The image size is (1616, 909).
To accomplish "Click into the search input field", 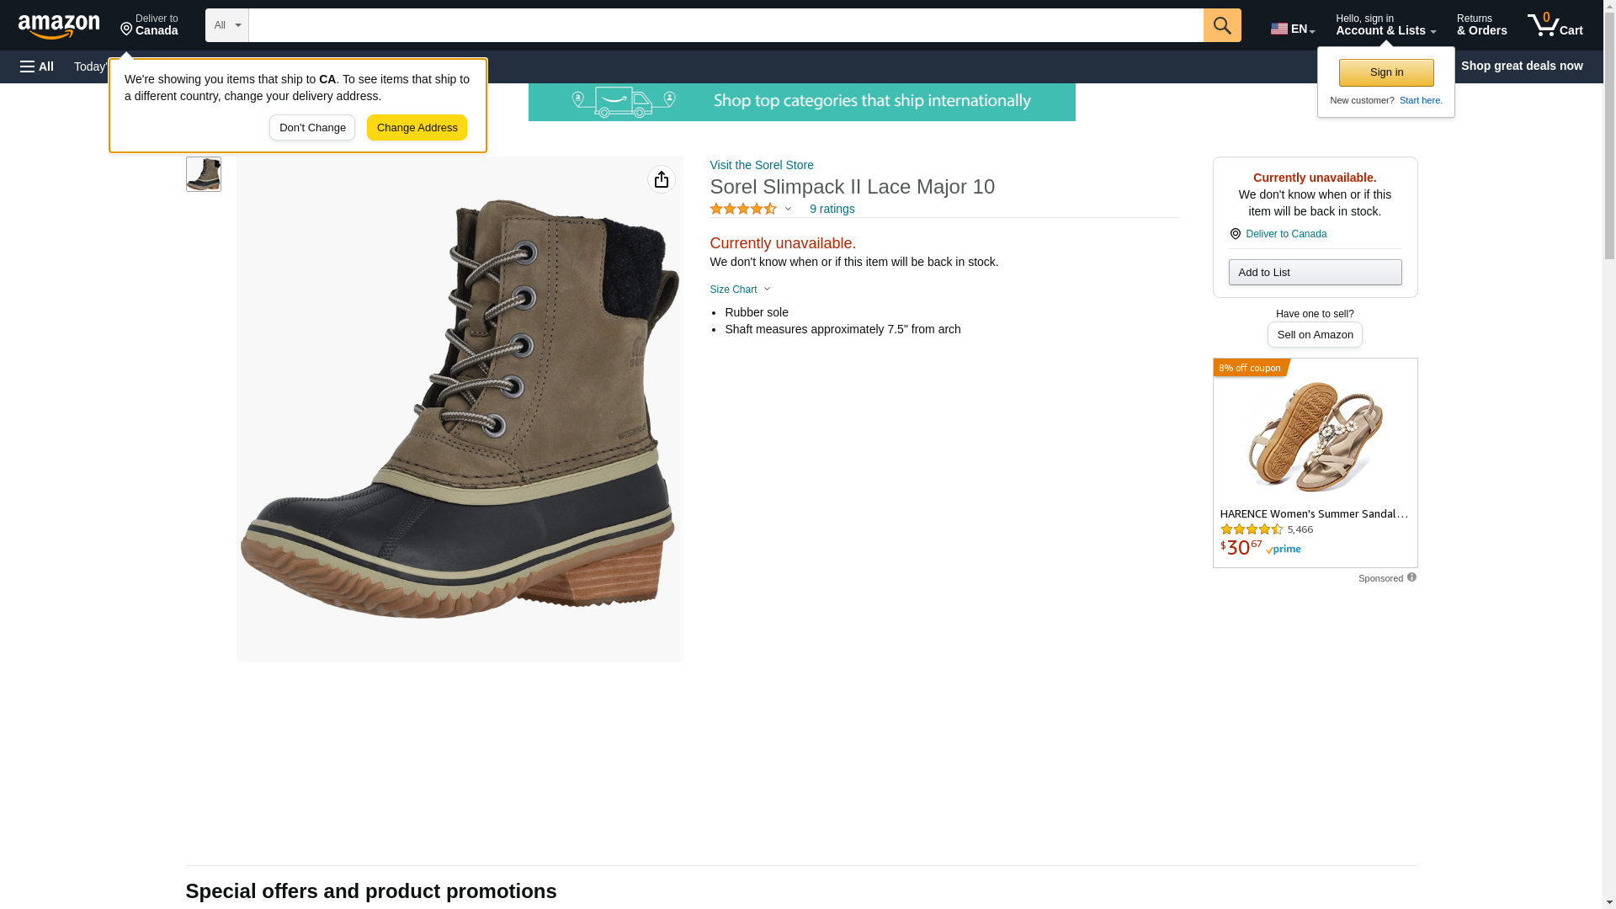I will click(x=726, y=25).
